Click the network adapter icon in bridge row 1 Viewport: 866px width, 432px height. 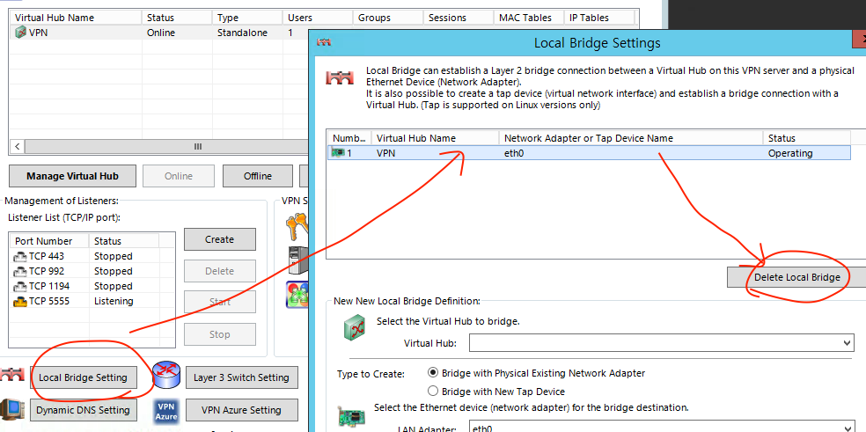337,153
